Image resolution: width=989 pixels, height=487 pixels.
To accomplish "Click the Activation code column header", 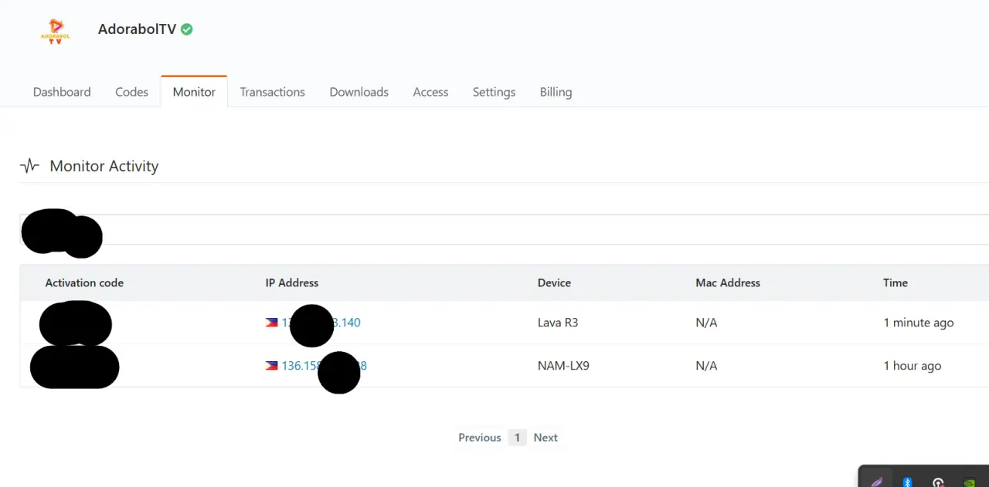I will tap(84, 282).
